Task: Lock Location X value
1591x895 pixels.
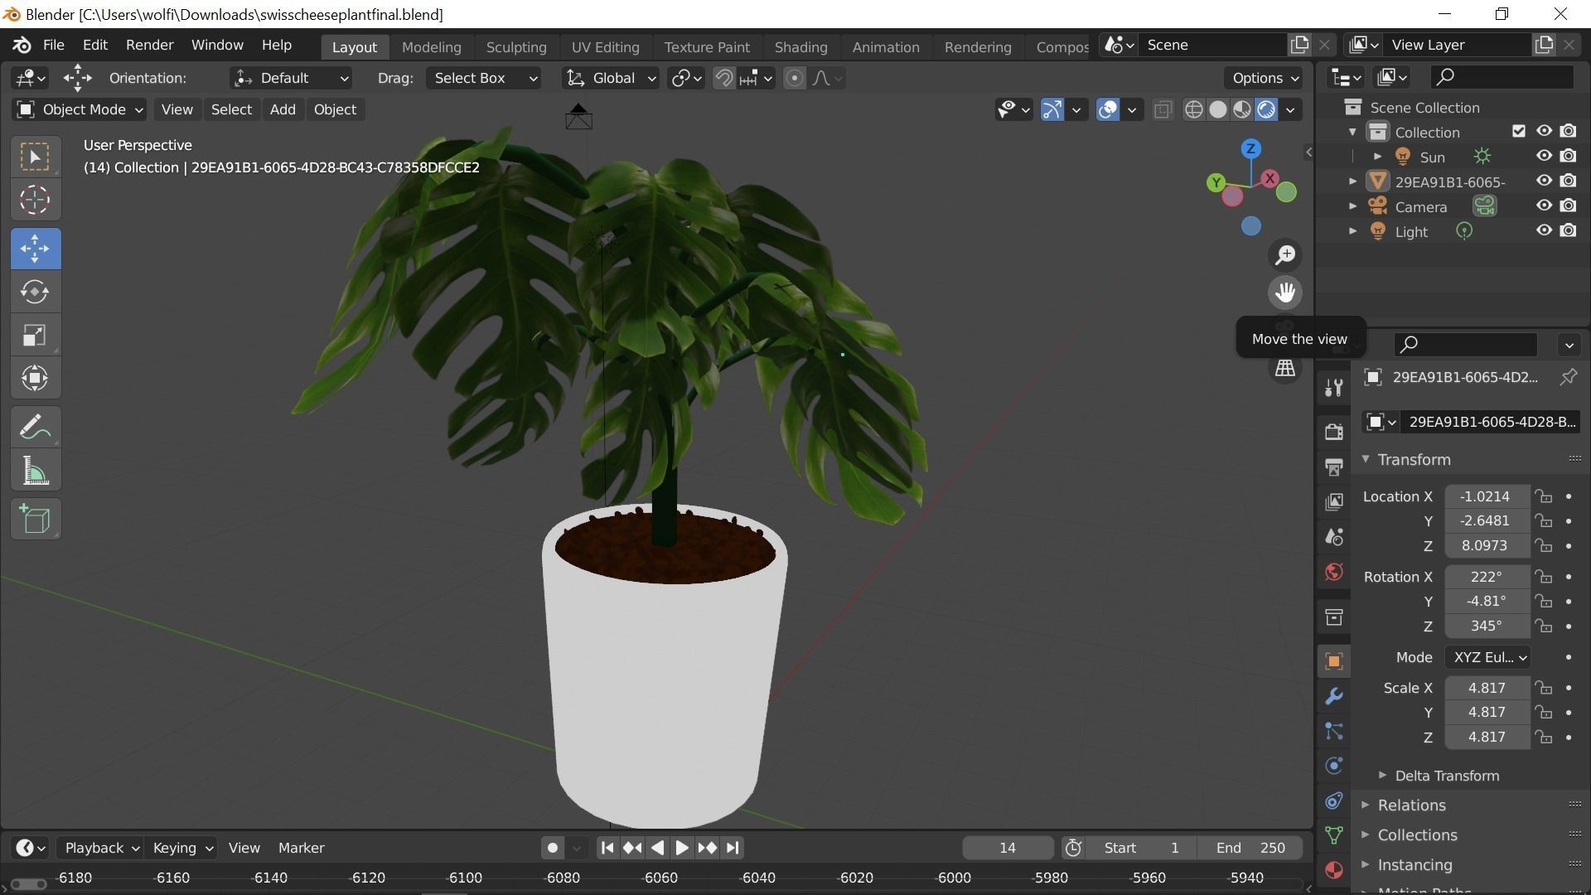Action: tap(1543, 496)
